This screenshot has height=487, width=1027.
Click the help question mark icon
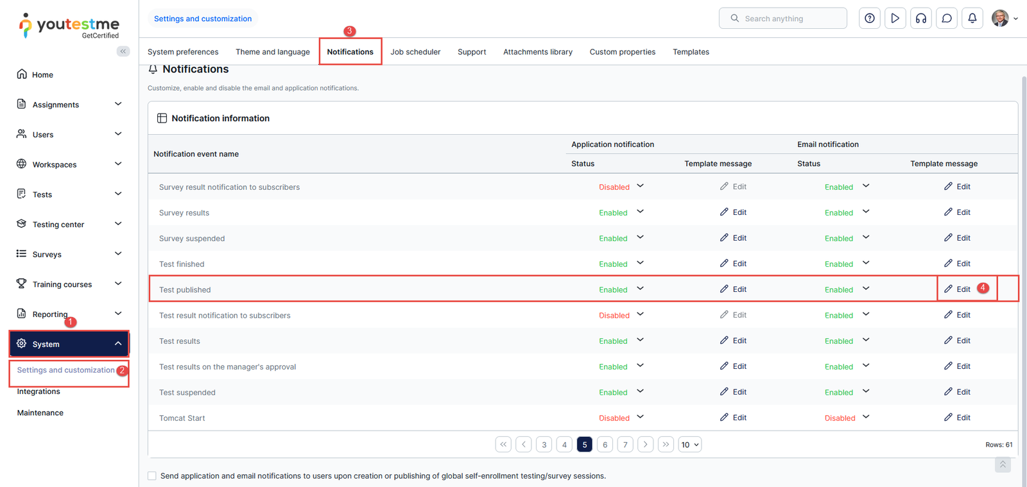click(869, 19)
